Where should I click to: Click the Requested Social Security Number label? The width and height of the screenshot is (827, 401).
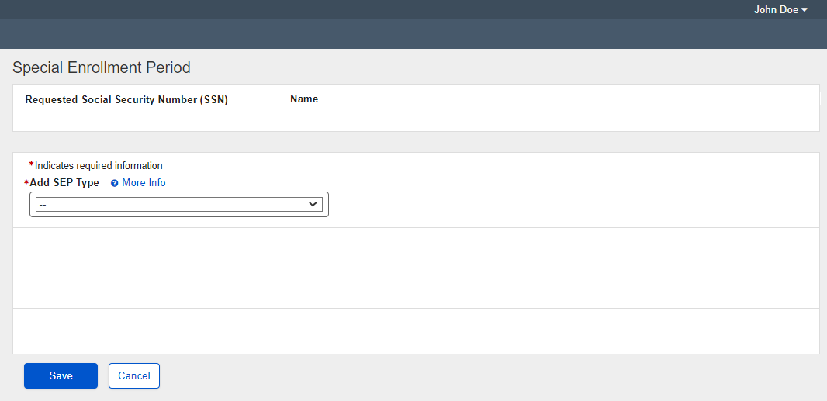pos(126,99)
